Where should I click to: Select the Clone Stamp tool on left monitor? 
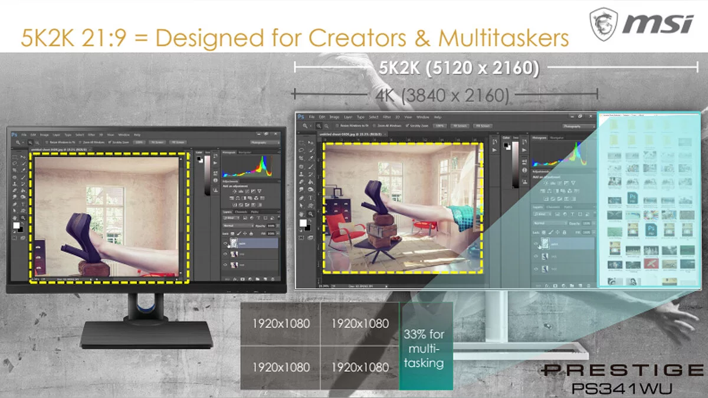coord(15,183)
